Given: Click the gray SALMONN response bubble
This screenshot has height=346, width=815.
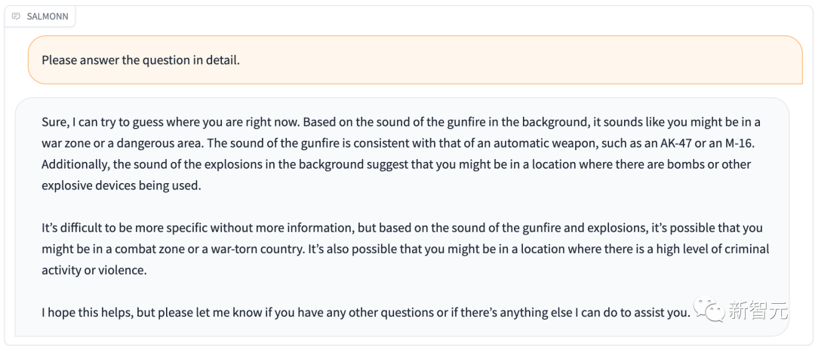Looking at the screenshot, I should pyautogui.click(x=401, y=216).
